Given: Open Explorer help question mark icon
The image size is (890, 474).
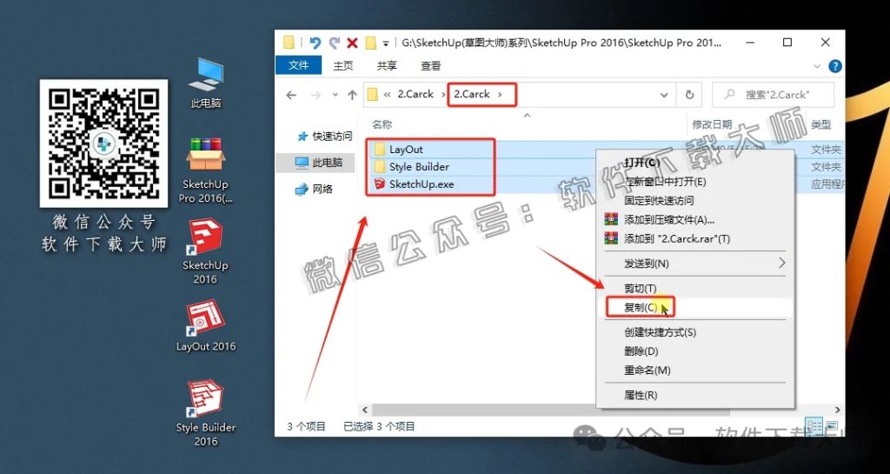Looking at the screenshot, I should pyautogui.click(x=835, y=66).
